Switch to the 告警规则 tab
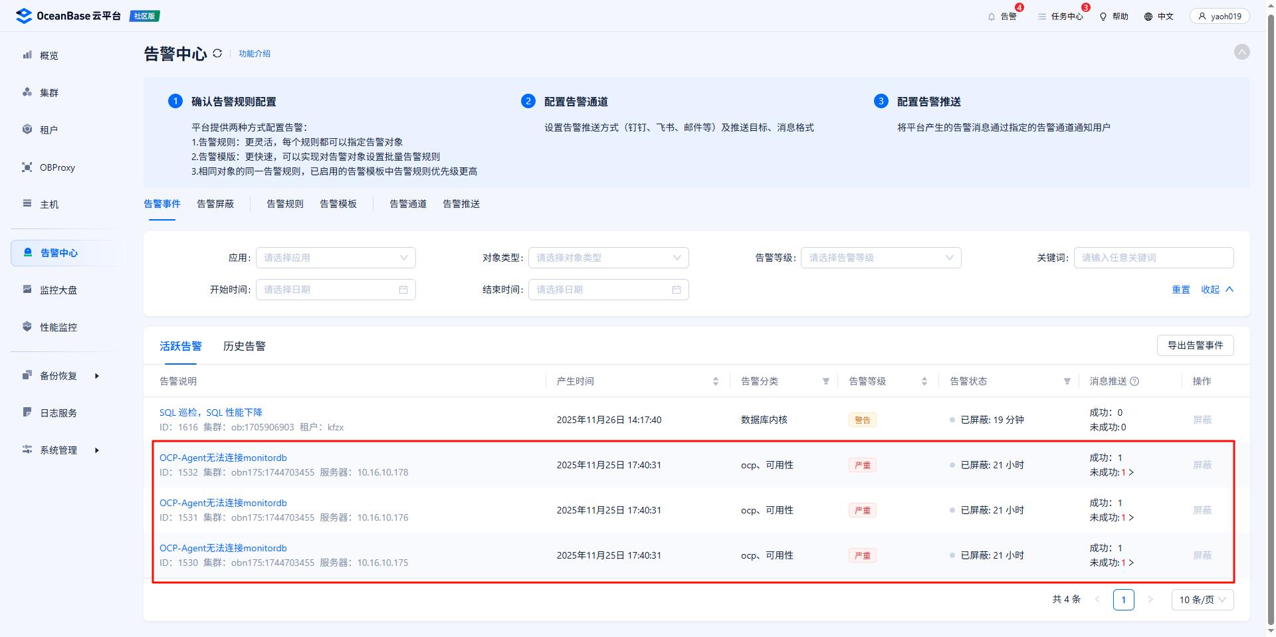This screenshot has width=1276, height=637. (x=285, y=204)
